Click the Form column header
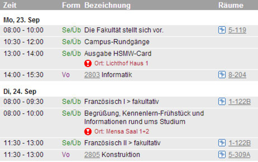Image resolution: width=258 pixels, height=162 pixels. [x=71, y=5]
